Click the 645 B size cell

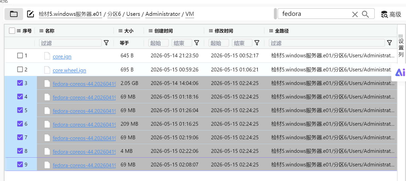127,56
